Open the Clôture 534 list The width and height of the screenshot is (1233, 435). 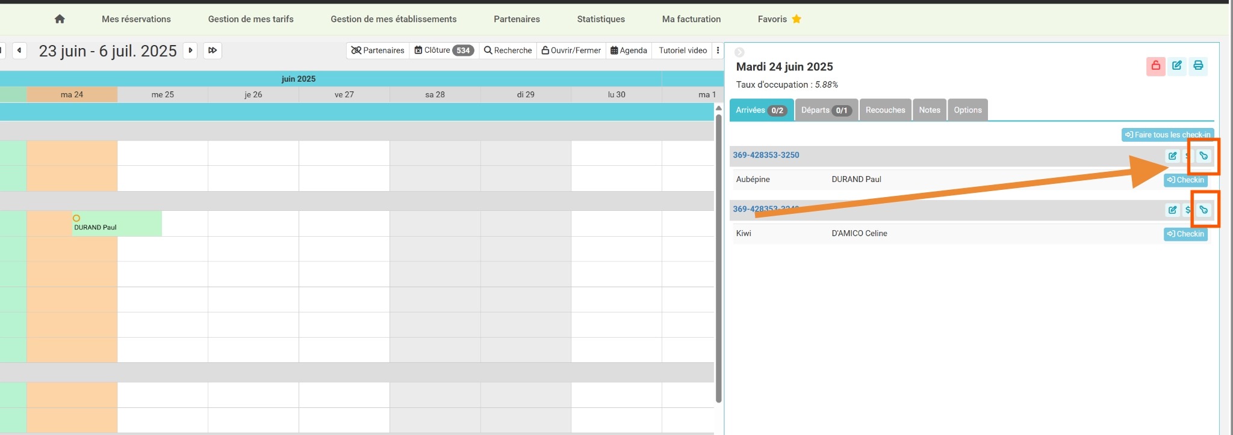tap(444, 50)
